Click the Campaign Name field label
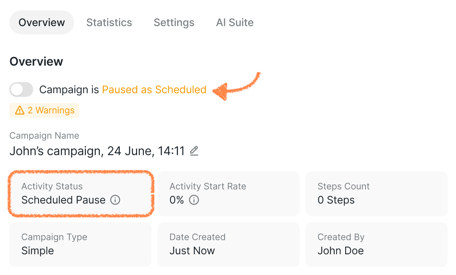The height and width of the screenshot is (275, 456). click(44, 136)
